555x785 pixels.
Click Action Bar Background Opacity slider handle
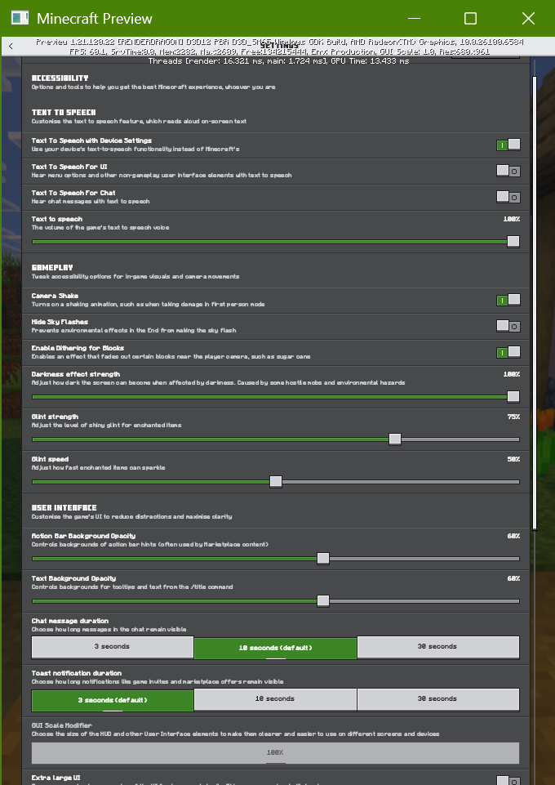pos(323,559)
